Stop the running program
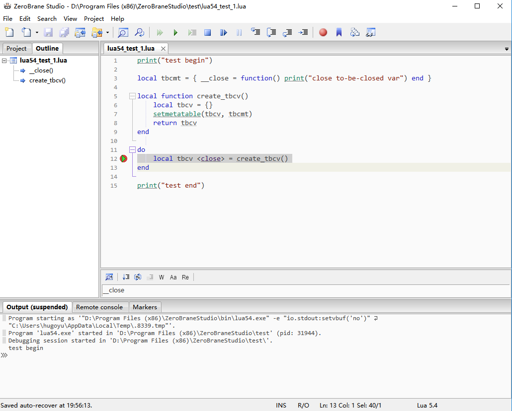The height and width of the screenshot is (411, 512). point(207,32)
